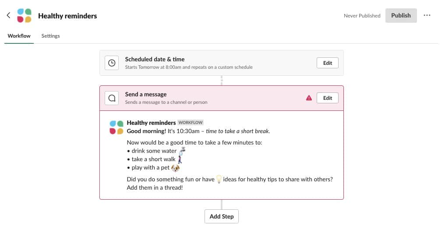Click the Add Step button
Viewport: 445px width, 233px height.
222,216
